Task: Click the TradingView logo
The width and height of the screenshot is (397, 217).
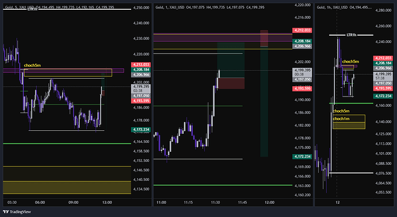Action: 17,212
